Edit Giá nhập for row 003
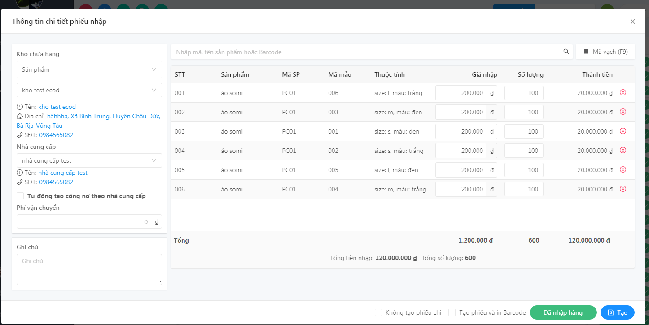The height and width of the screenshot is (325, 649). pos(466,131)
